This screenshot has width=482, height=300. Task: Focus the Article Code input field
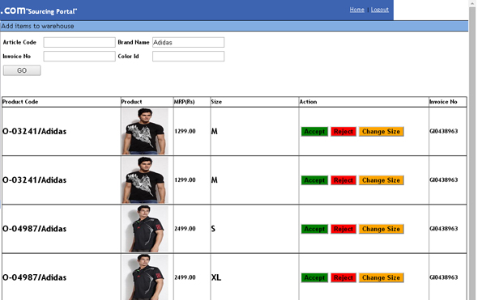pos(79,42)
